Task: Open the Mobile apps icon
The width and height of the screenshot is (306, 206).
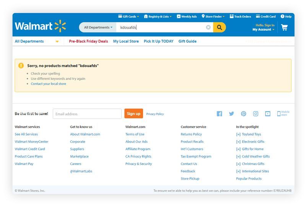Action: point(283,113)
